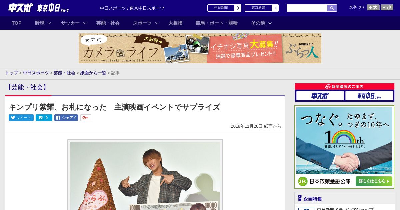Open the 競馬・ボート・競輪 menu item
Image resolution: width=400 pixels, height=210 pixels.
217,23
